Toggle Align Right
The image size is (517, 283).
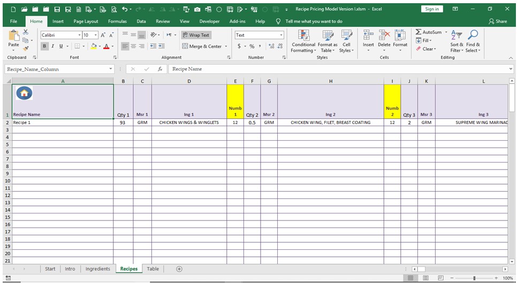click(x=141, y=46)
